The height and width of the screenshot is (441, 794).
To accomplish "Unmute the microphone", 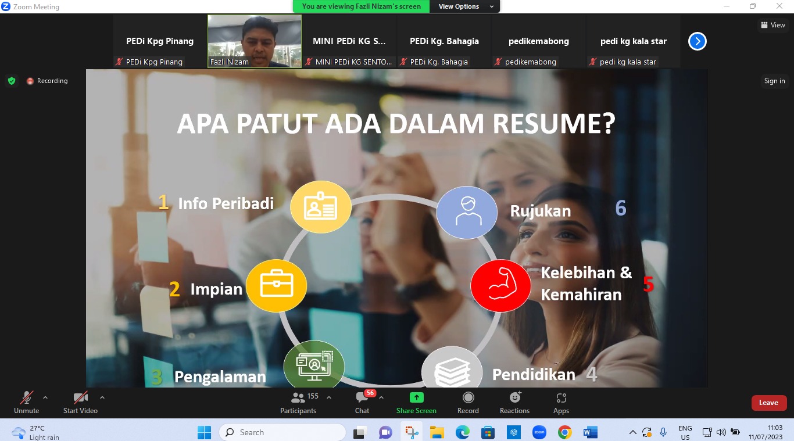I will [x=26, y=402].
